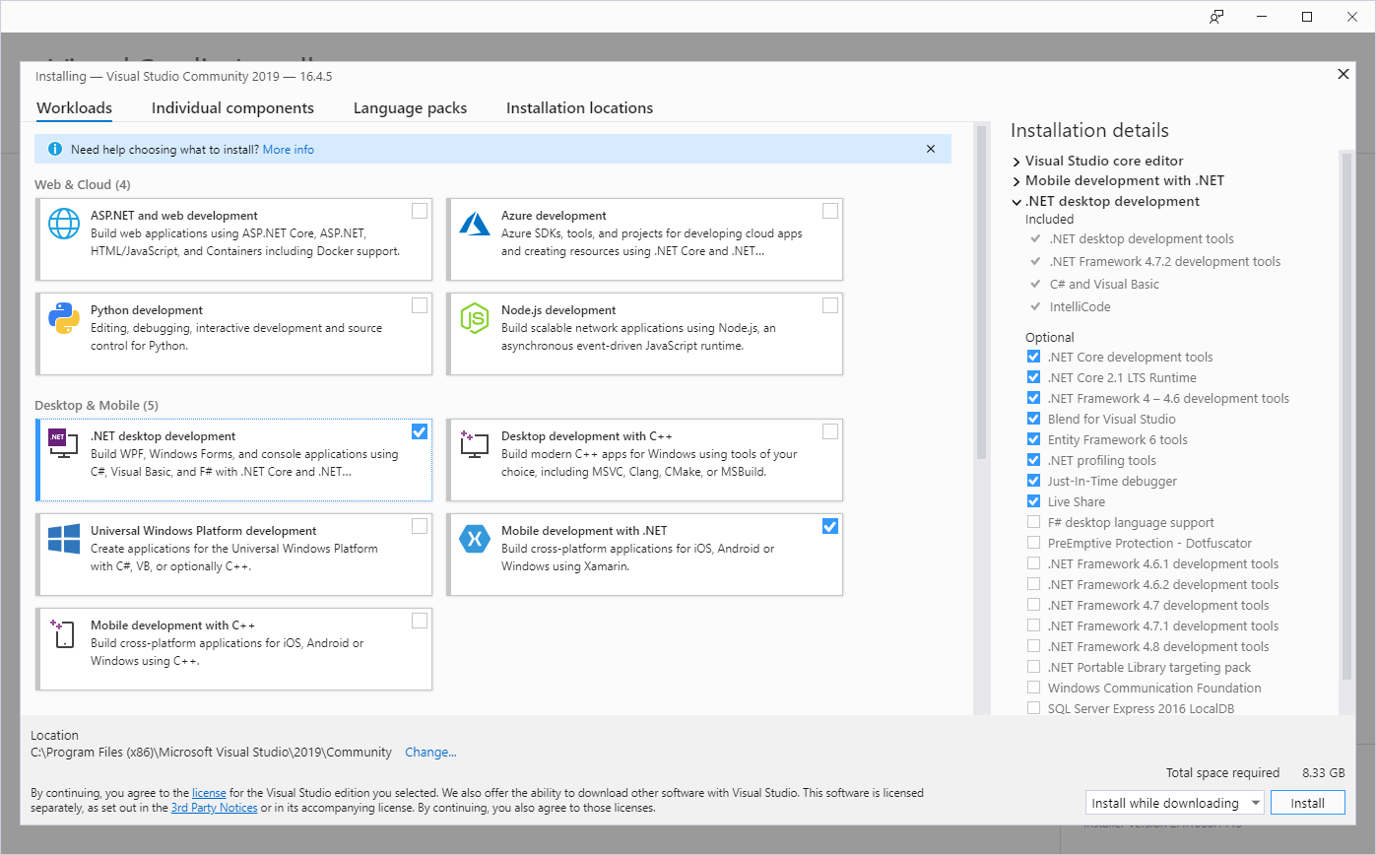Viewport: 1376px width, 855px height.
Task: Open the Change... location link
Action: (x=430, y=752)
